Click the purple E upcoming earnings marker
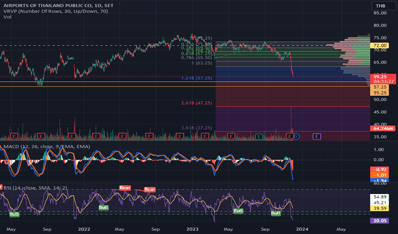 317,137
